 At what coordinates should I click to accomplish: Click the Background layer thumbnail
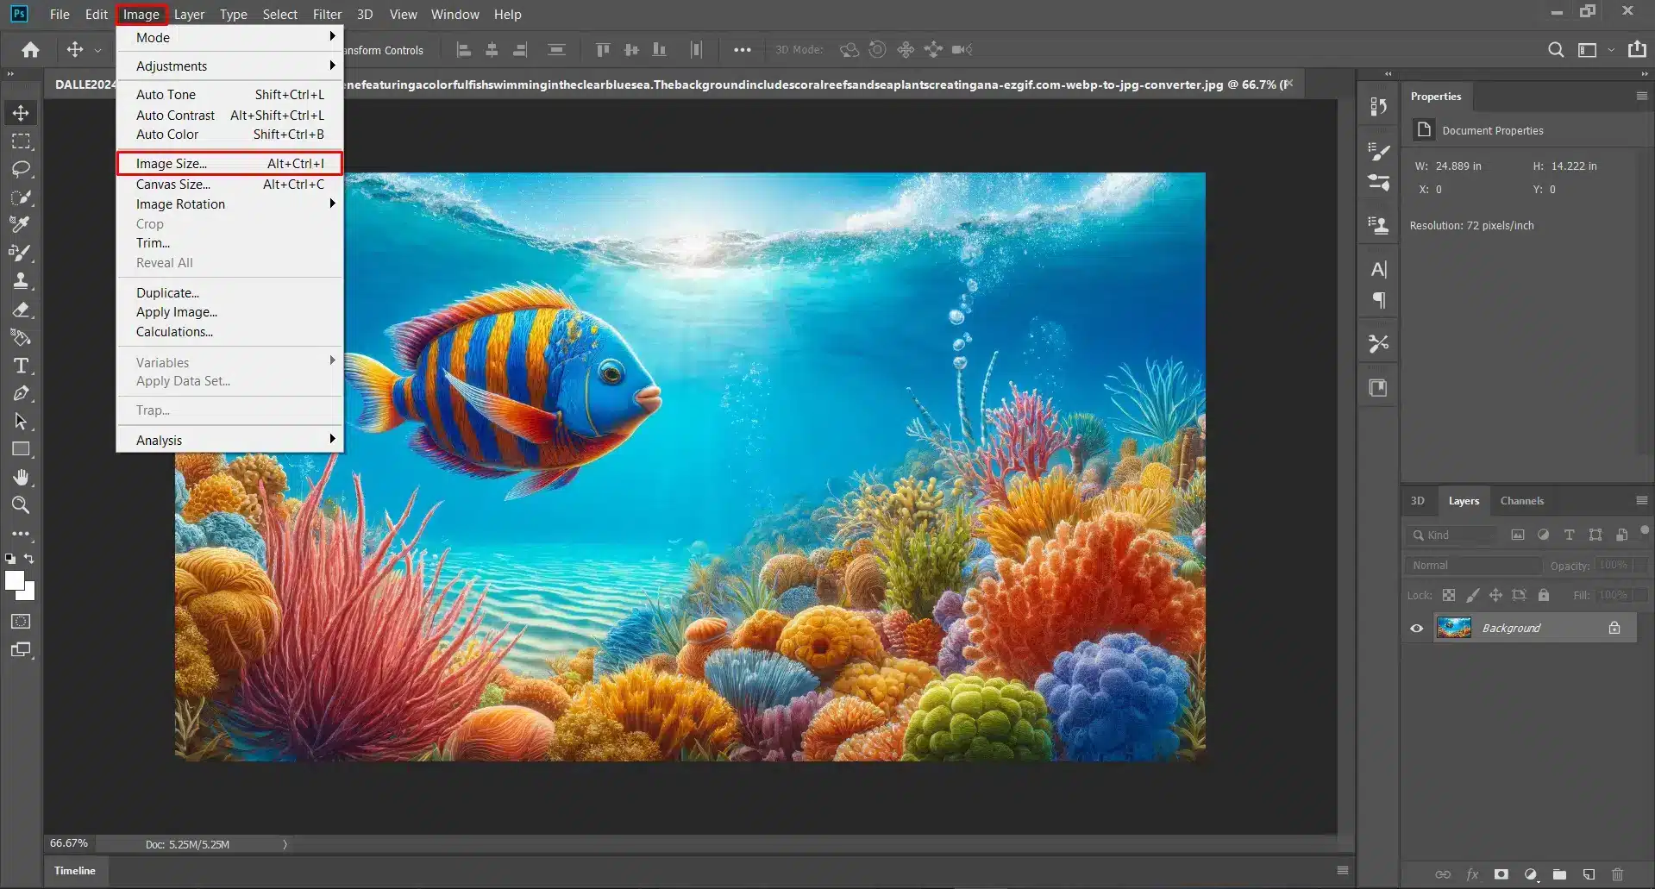pos(1453,628)
